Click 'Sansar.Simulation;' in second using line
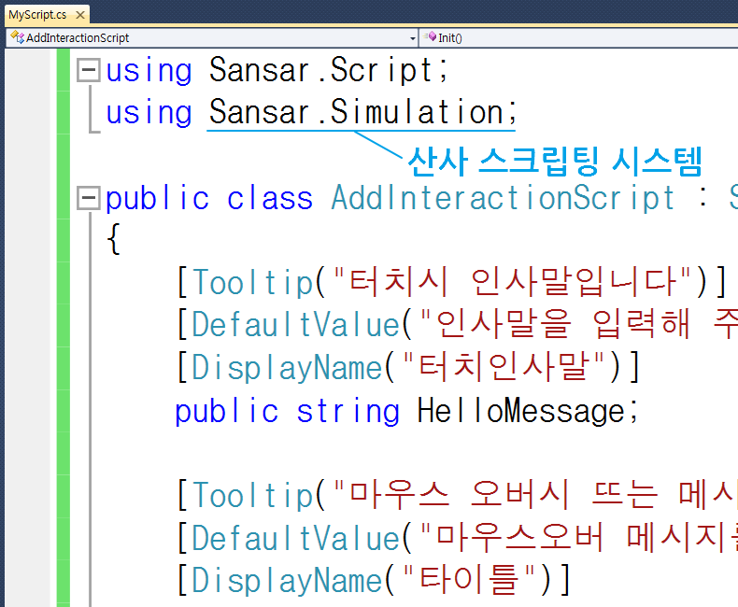 (362, 112)
